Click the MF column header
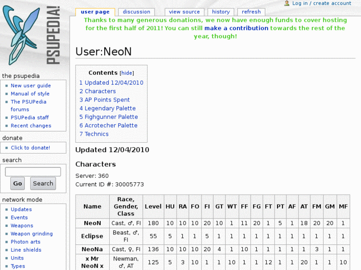This screenshot has height=270, width=361. [x=343, y=207]
